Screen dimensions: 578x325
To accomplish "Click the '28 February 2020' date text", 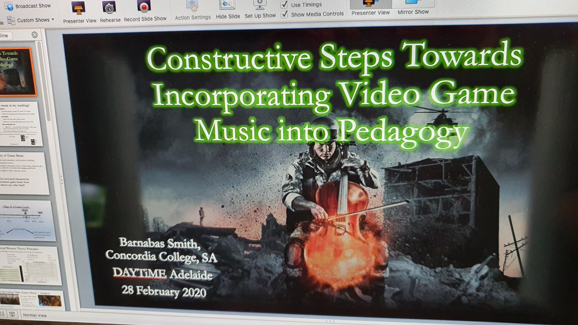I will (164, 292).
